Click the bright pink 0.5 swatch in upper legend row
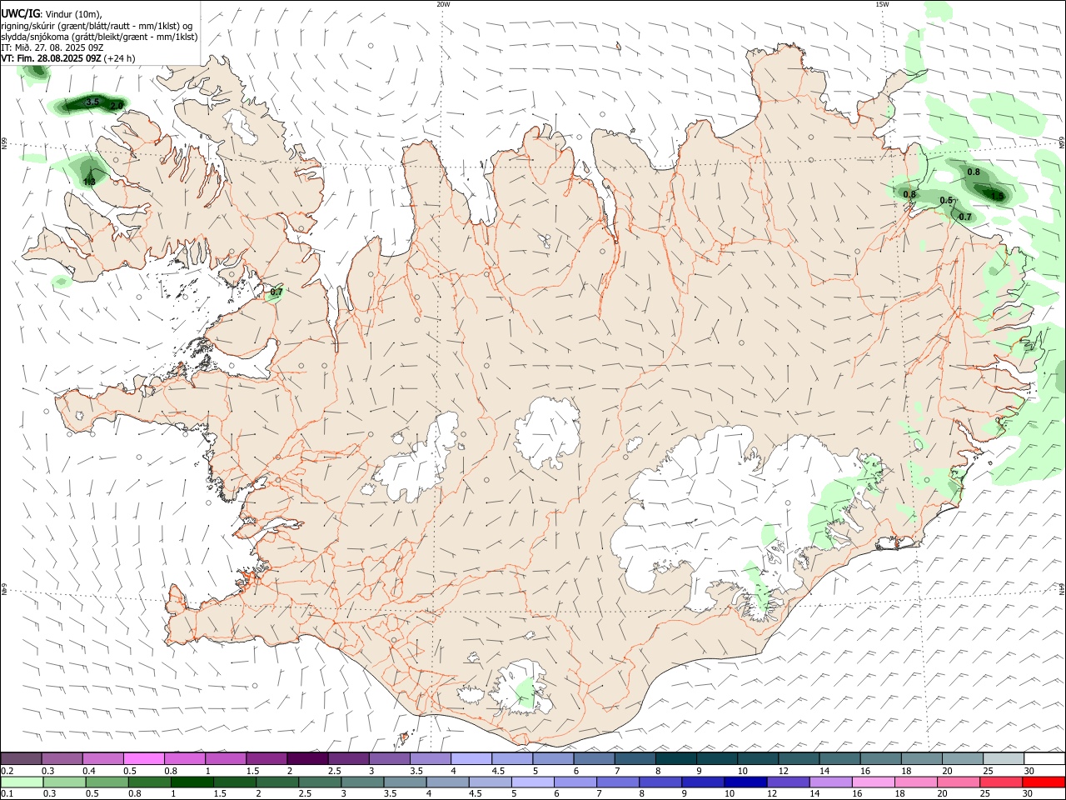Screen dimensions: 1066x800 click(144, 758)
